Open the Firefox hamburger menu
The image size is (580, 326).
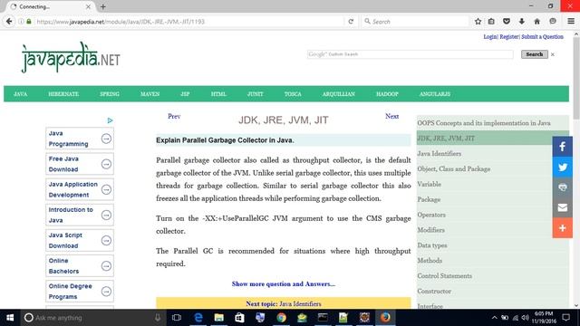coord(571,22)
